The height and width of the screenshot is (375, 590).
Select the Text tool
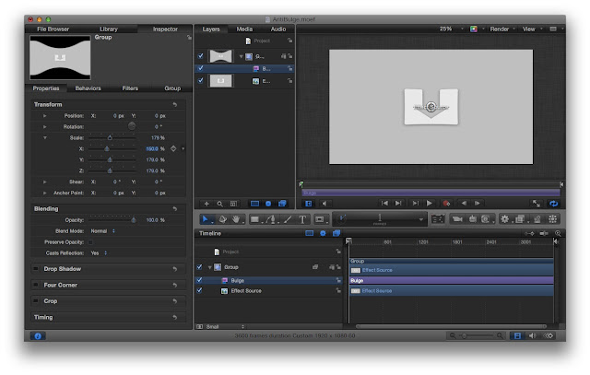pyautogui.click(x=302, y=219)
